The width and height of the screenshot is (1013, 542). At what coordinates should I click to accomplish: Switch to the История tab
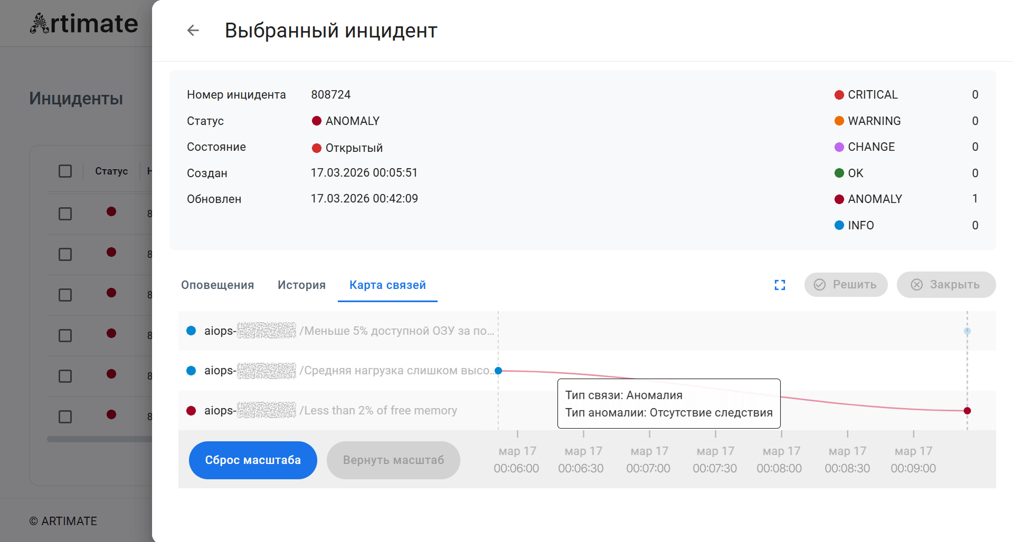tap(301, 285)
